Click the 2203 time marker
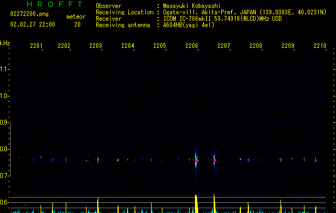 (96, 46)
